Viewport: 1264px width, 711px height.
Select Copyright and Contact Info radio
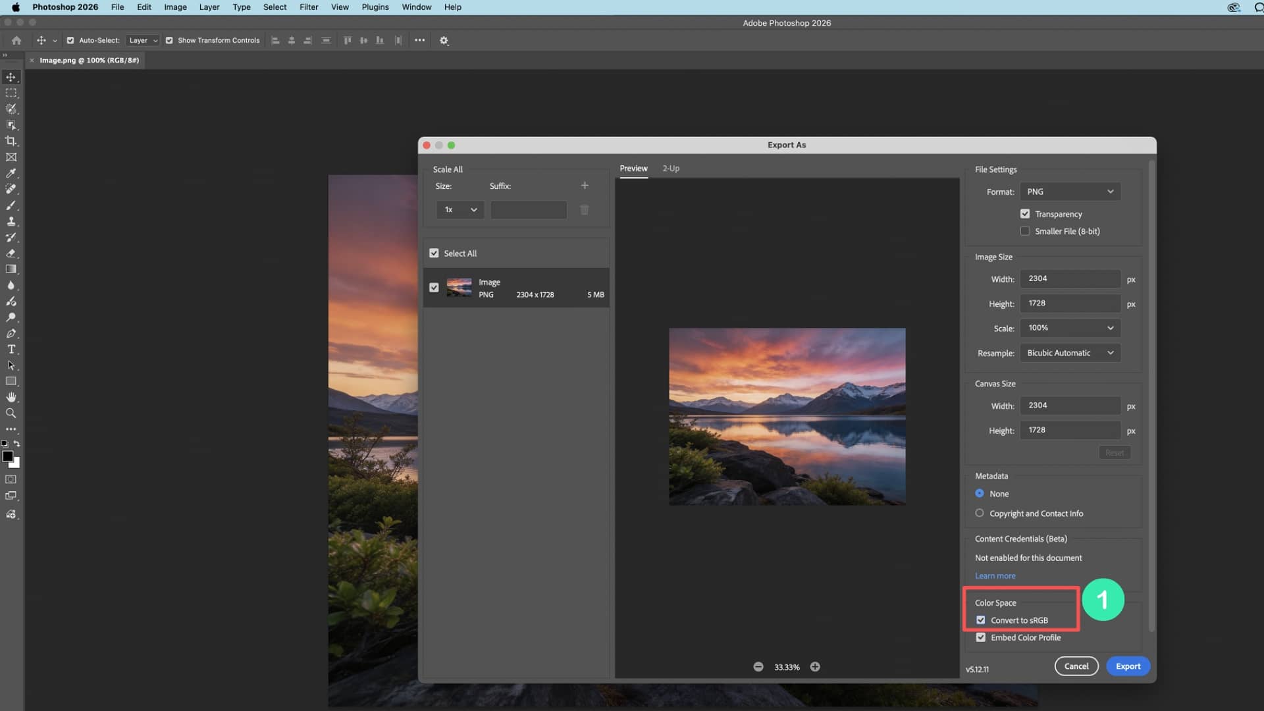pyautogui.click(x=980, y=513)
